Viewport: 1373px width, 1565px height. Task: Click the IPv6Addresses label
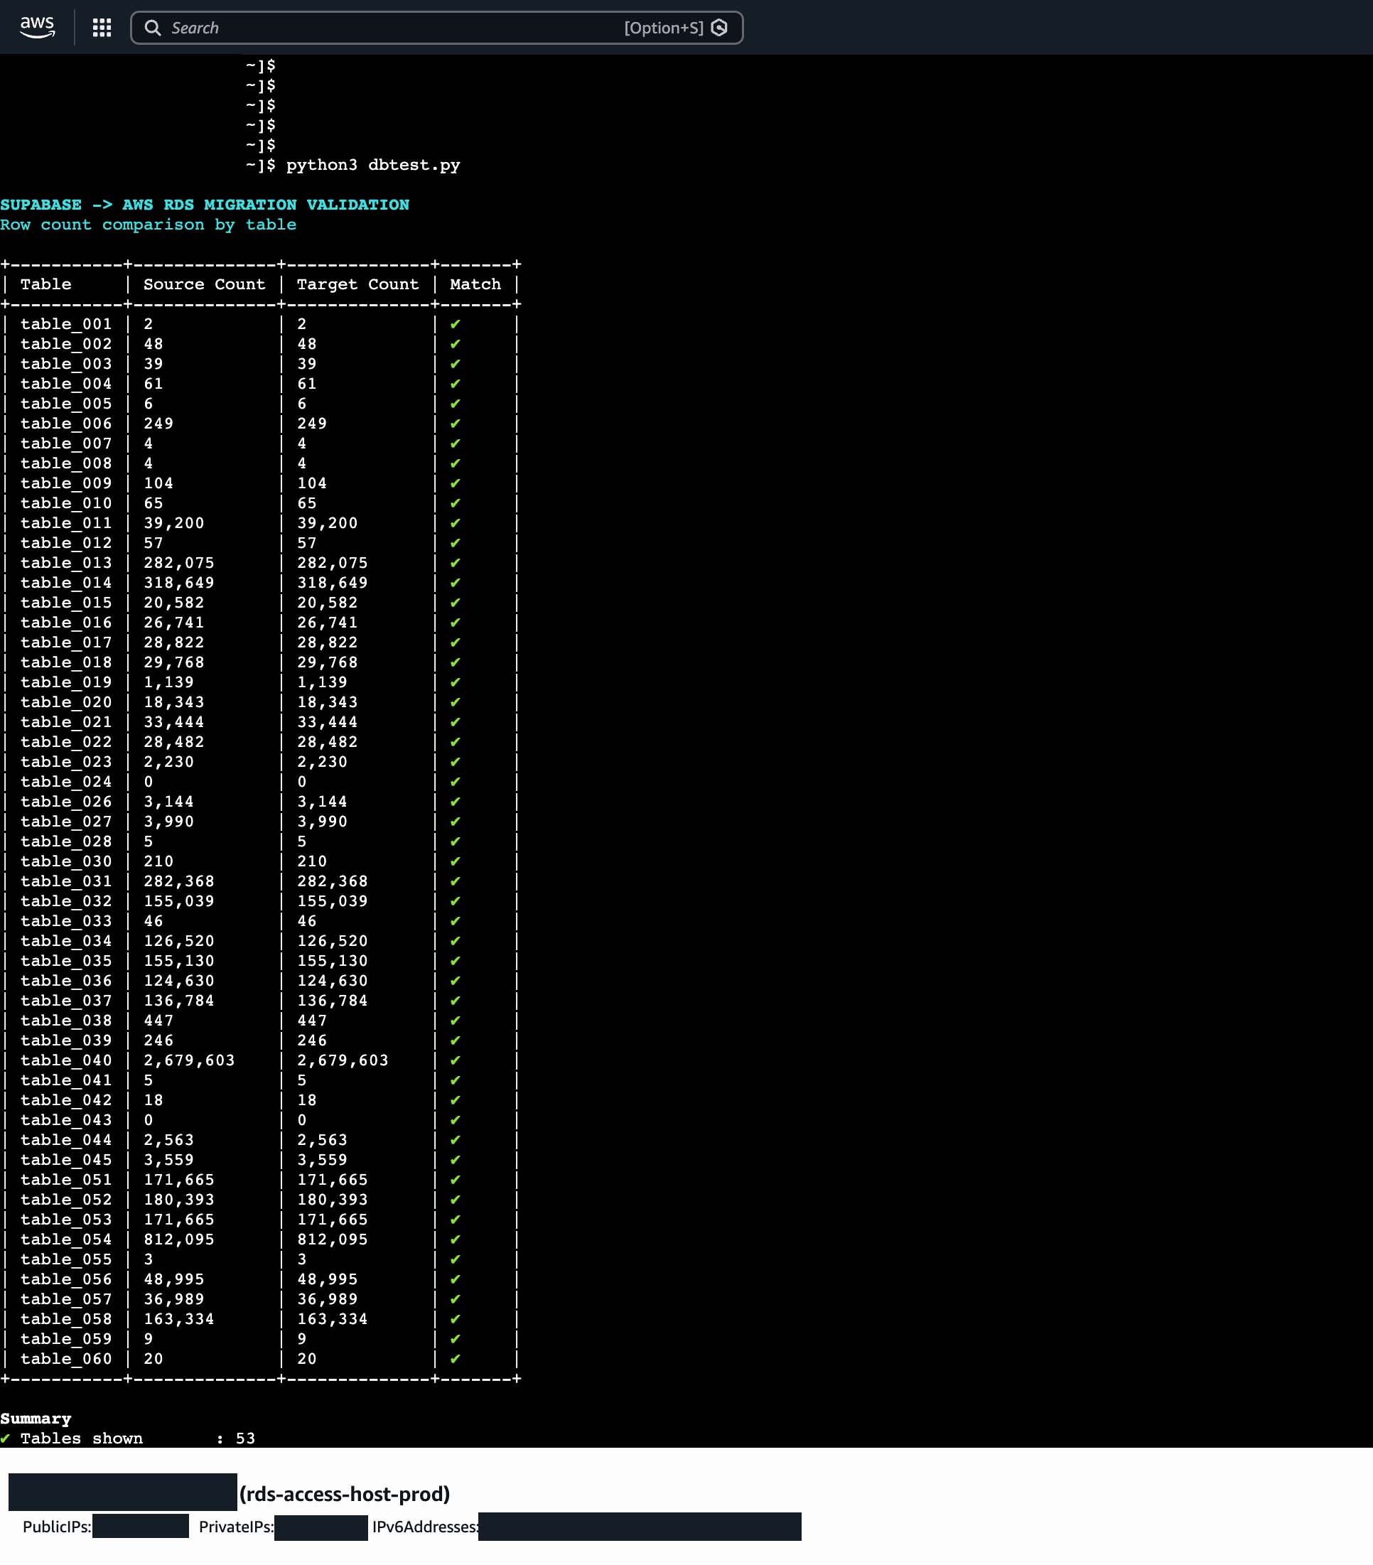425,1527
